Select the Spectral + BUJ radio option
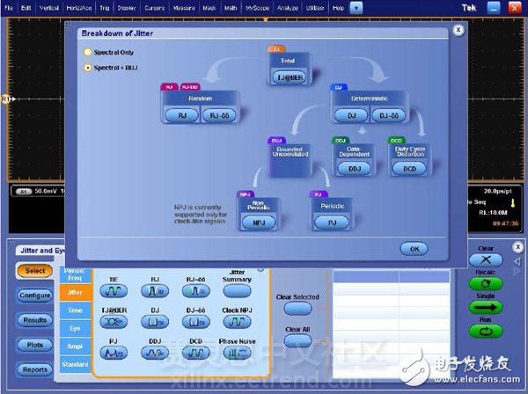The height and width of the screenshot is (394, 528). point(87,67)
